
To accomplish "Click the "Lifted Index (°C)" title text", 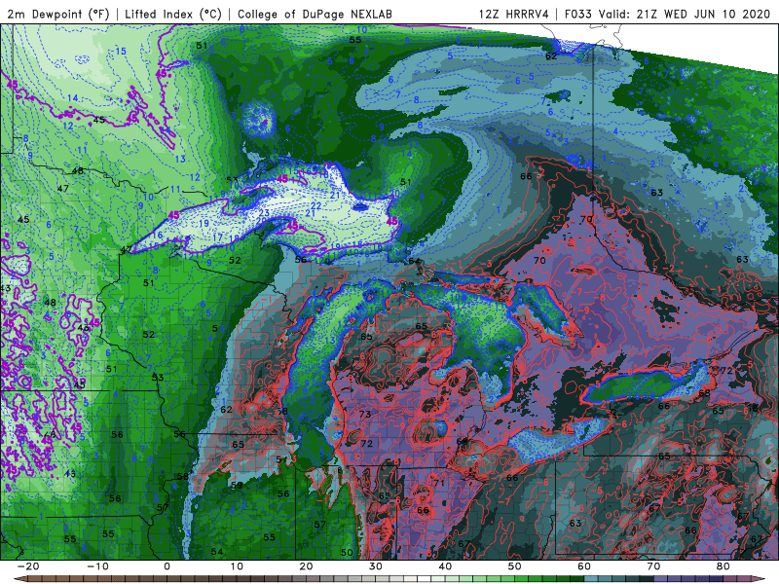I will click(x=173, y=14).
